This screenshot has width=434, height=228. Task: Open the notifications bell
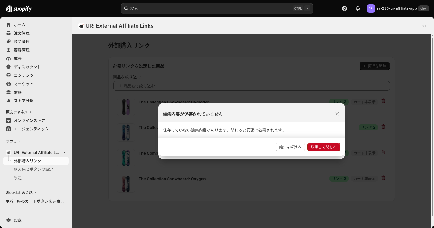[x=358, y=8]
